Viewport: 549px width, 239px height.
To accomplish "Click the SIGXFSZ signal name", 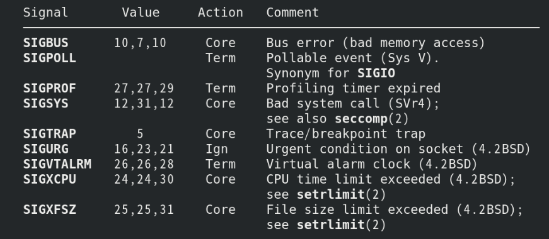I will (49, 209).
